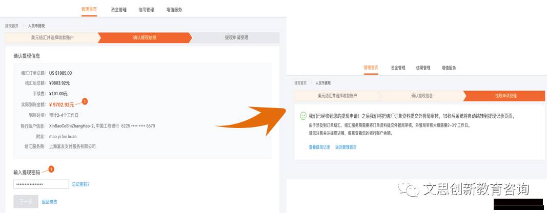The width and height of the screenshot is (547, 213).
Task: Open 增值服务 tab in right window
Action: tap(449, 68)
